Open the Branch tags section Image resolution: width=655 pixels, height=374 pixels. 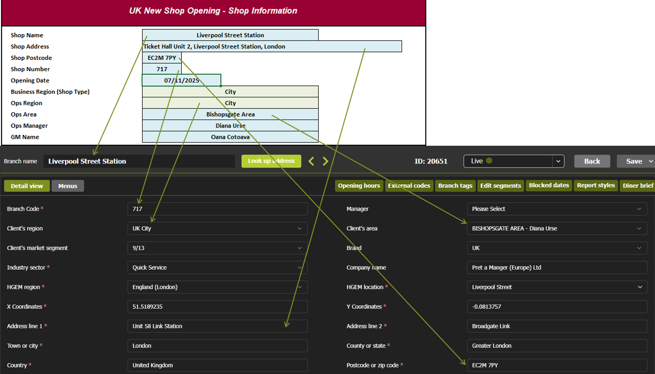(455, 186)
